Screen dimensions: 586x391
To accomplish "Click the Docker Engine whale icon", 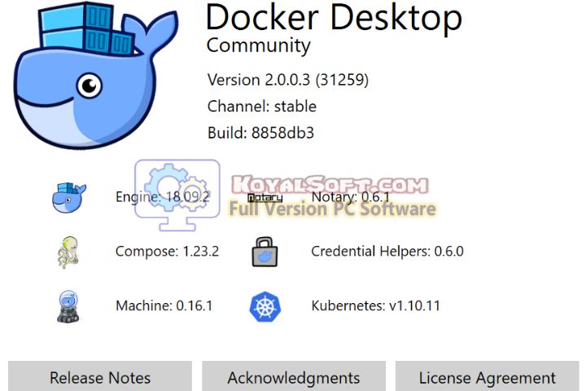I will pyautogui.click(x=68, y=198).
